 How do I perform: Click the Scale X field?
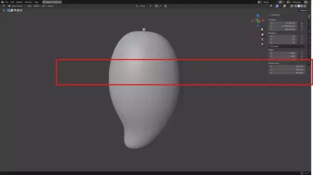click(283, 53)
